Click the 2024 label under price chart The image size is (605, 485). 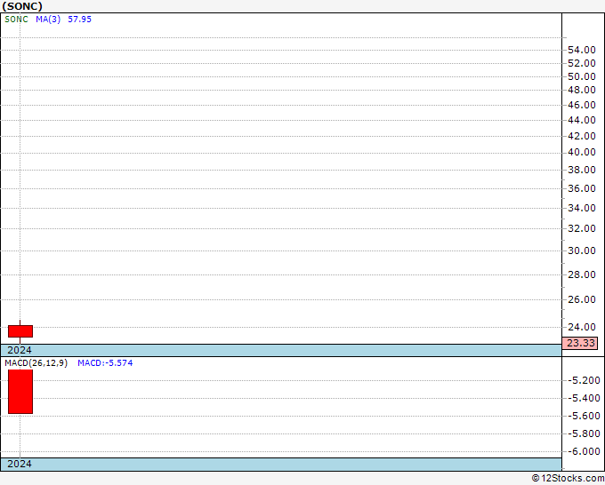coord(20,350)
